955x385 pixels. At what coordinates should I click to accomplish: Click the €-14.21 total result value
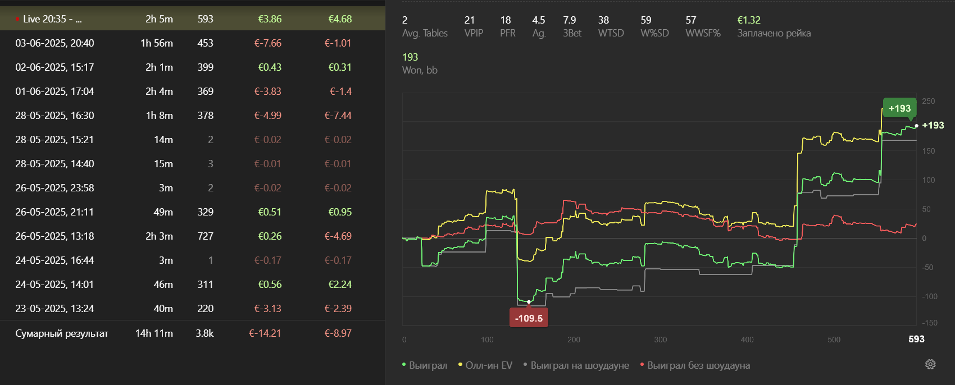tap(265, 333)
